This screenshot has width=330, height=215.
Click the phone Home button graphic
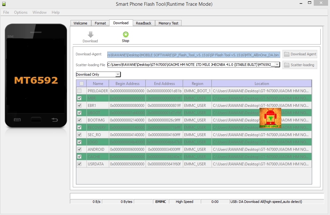[36, 120]
